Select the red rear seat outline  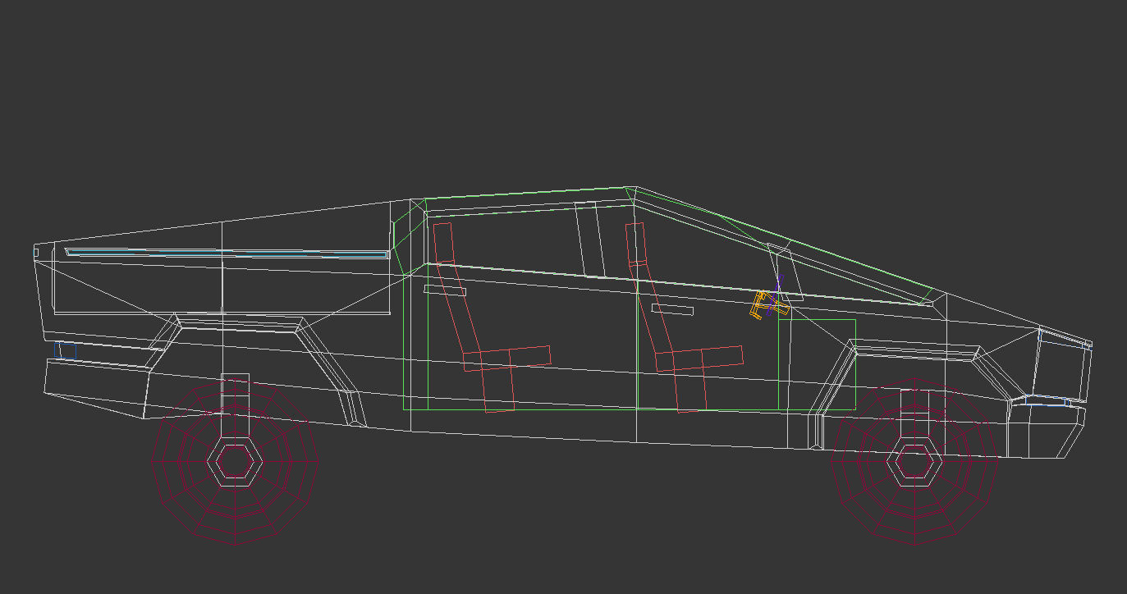tap(491, 317)
